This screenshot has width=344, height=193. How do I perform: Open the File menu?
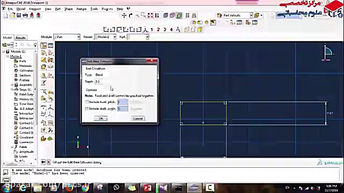(x=10, y=9)
